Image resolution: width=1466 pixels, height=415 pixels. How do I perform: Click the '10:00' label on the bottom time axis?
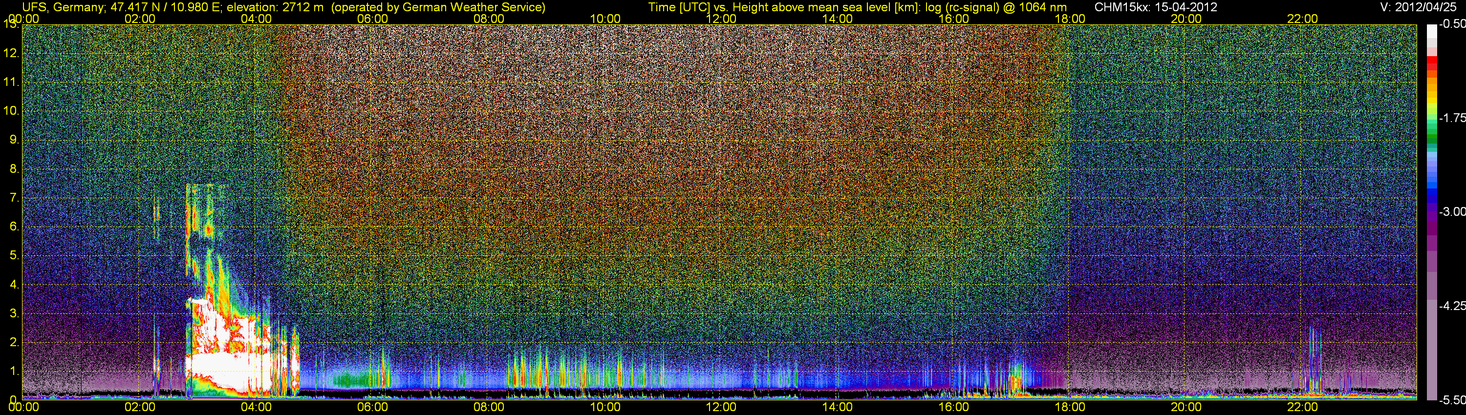[x=605, y=407]
